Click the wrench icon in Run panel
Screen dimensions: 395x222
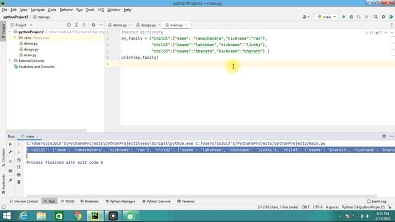tap(10, 152)
